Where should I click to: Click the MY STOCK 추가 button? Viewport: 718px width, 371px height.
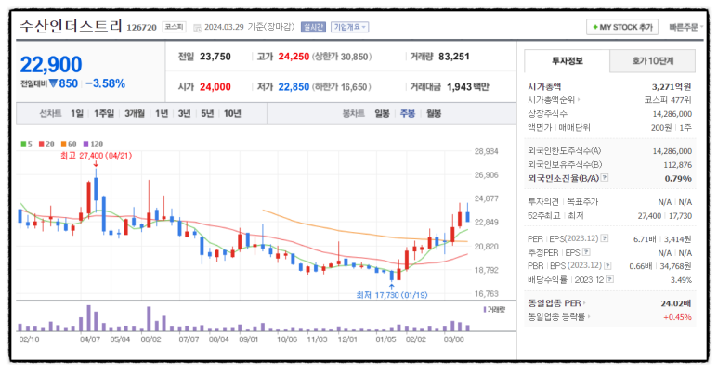coord(621,28)
